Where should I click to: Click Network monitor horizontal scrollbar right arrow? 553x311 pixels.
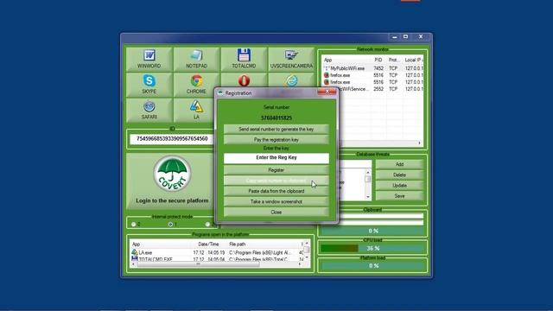419,143
